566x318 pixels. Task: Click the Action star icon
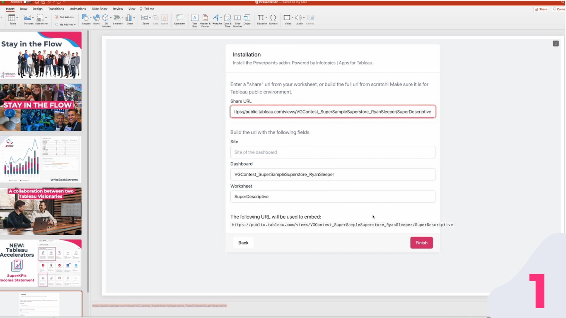(164, 19)
